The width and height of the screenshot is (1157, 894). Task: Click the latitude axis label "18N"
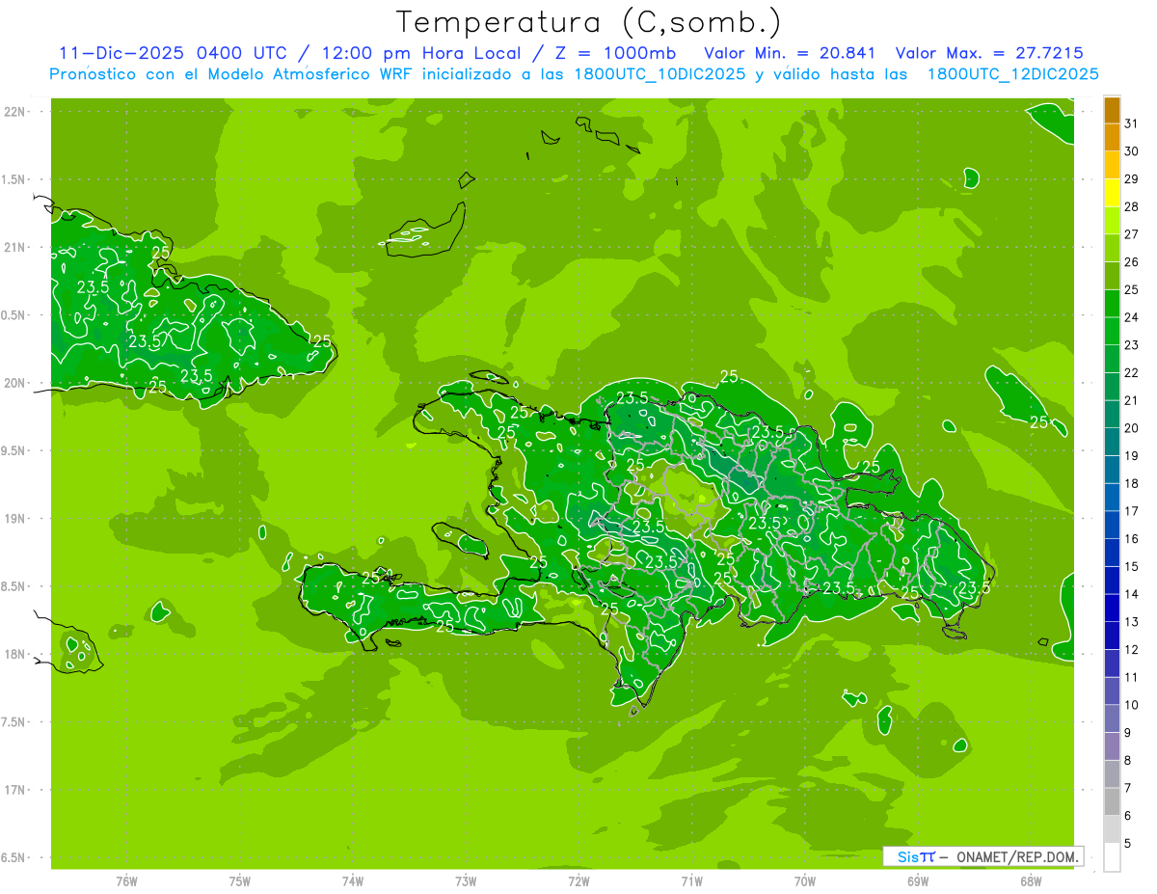coord(16,655)
